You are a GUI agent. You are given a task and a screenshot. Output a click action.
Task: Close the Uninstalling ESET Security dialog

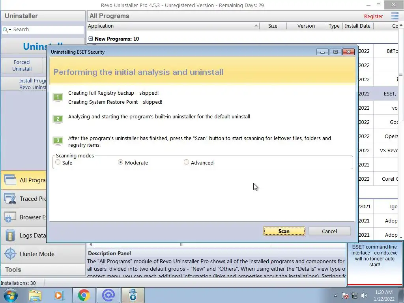coord(349,52)
